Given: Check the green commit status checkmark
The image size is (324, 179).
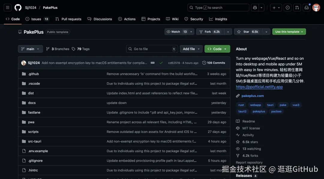Looking at the screenshot, I should [x=161, y=63].
